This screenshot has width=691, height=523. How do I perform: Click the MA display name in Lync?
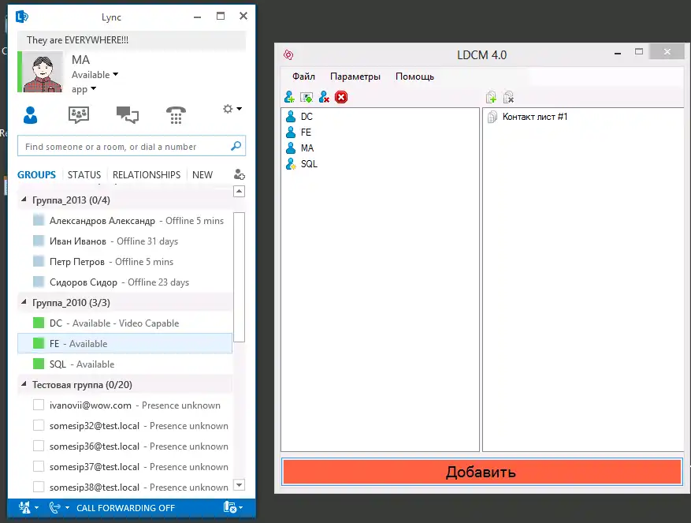[80, 60]
